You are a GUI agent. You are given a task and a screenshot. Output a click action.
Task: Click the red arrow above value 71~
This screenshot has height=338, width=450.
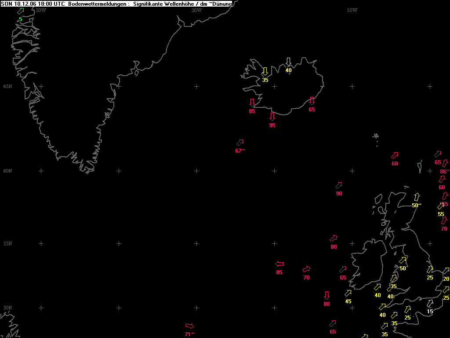point(189,326)
